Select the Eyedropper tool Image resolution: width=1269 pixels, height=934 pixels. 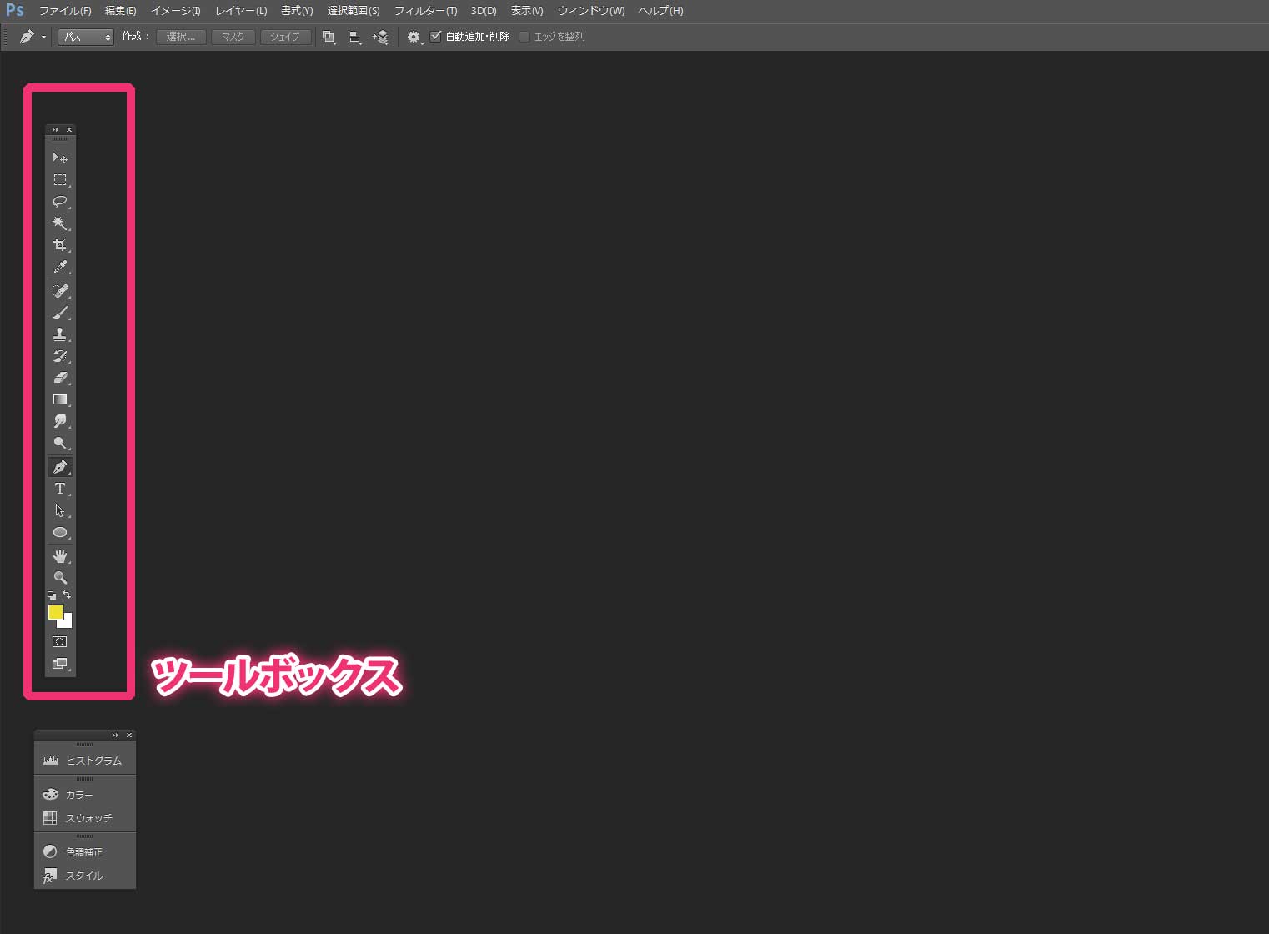pyautogui.click(x=60, y=267)
